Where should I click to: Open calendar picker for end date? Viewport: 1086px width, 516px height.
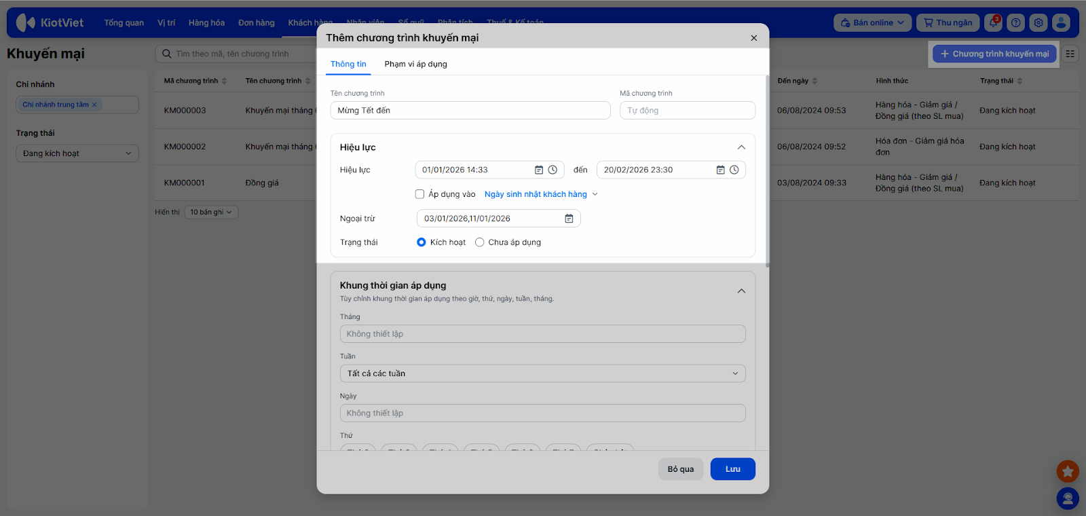click(720, 170)
